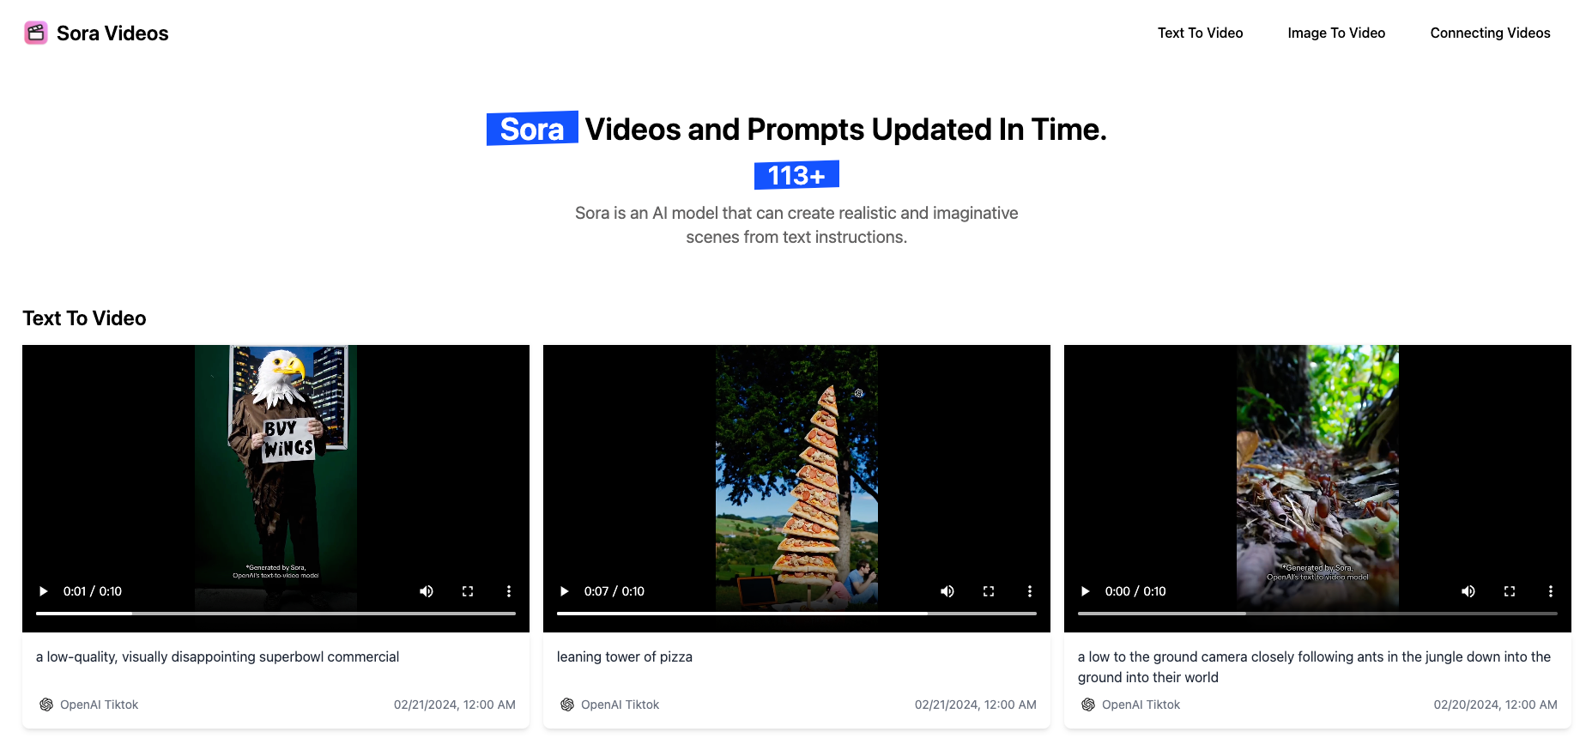The image size is (1592, 738).
Task: Open OpenAI Tiktok source on leaning tower of pizza card
Action: pos(620,705)
